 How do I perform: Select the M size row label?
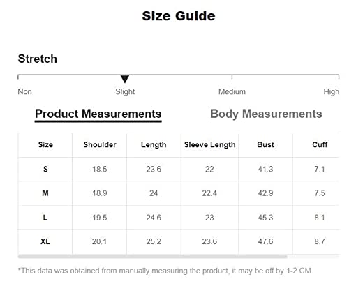[x=45, y=193]
